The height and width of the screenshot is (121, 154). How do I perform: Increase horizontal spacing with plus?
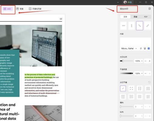click(149, 106)
